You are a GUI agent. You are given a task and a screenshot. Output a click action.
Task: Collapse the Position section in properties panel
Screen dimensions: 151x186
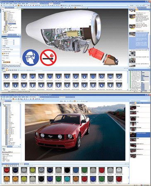coord(3,38)
